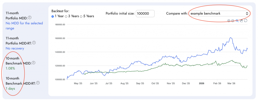Viewport: 258px width, 101px height.
Task: Click the blue portfolio line peak near Mar '26
Action: click(x=231, y=38)
